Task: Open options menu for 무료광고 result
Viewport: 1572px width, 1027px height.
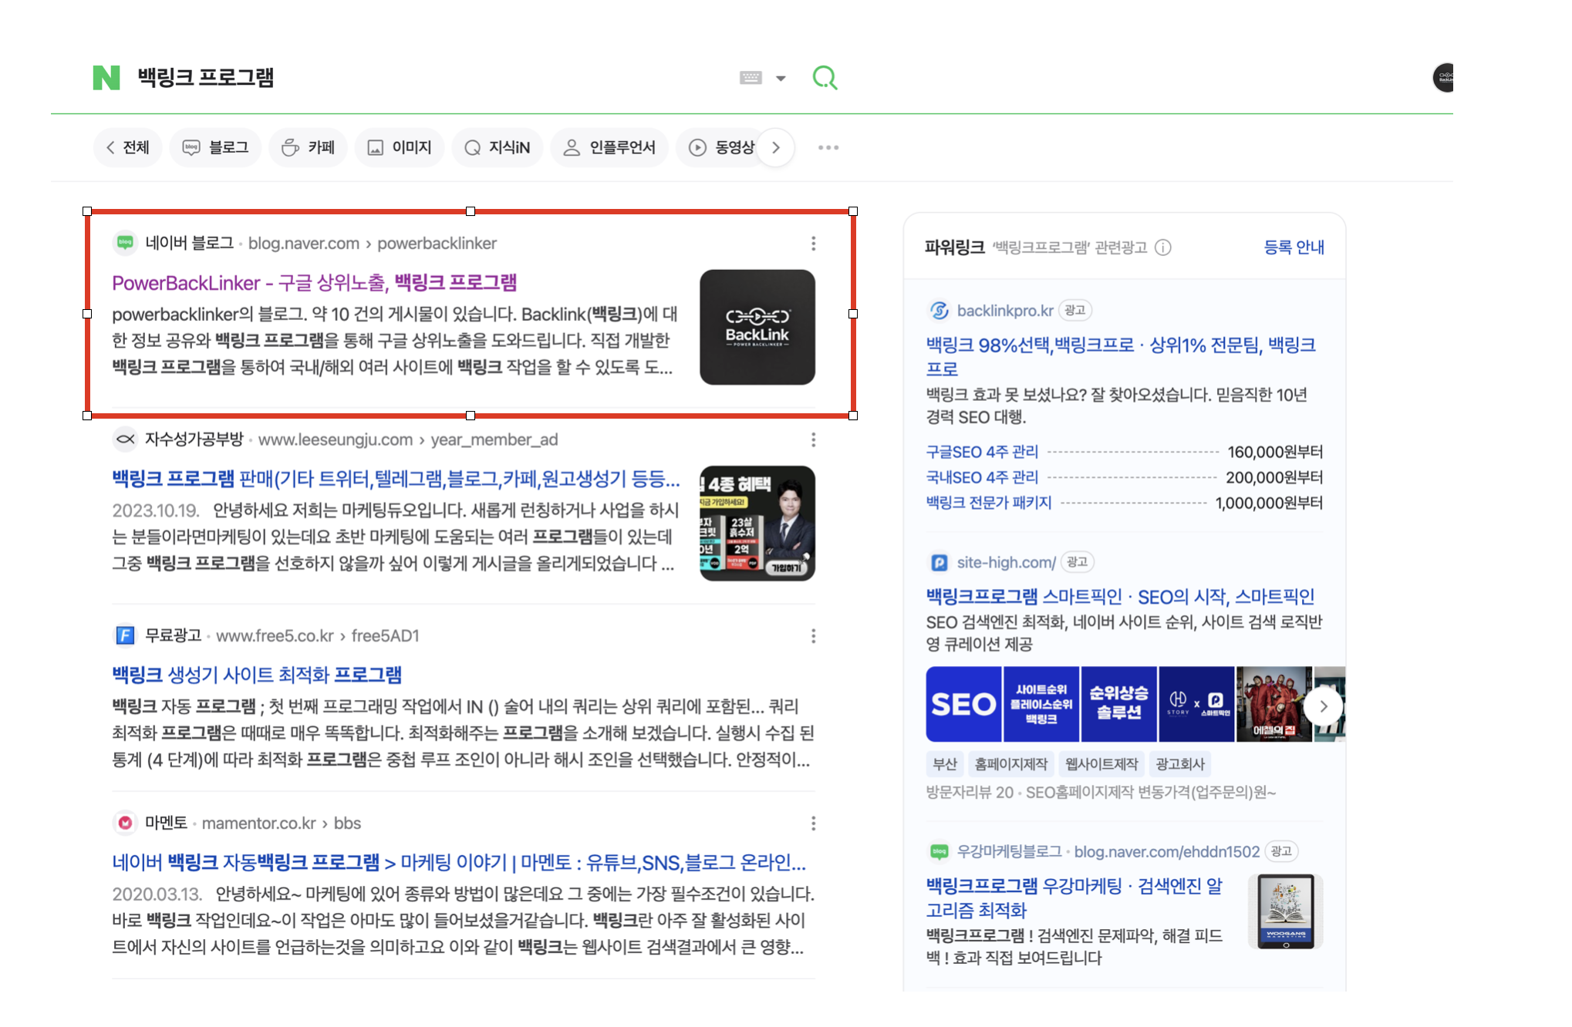Action: pos(813,636)
